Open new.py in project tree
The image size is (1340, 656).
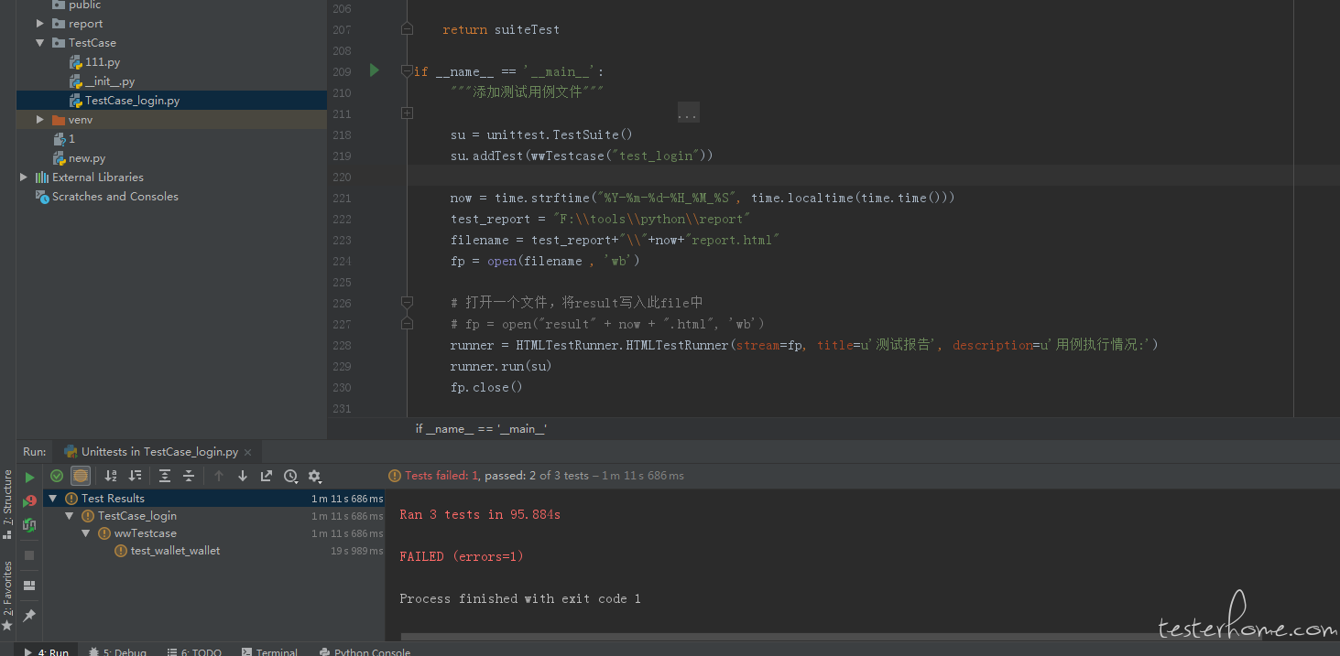click(x=87, y=158)
